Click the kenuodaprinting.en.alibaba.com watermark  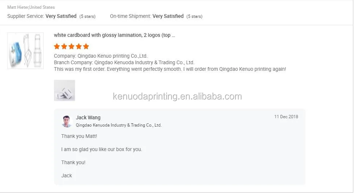(x=177, y=96)
